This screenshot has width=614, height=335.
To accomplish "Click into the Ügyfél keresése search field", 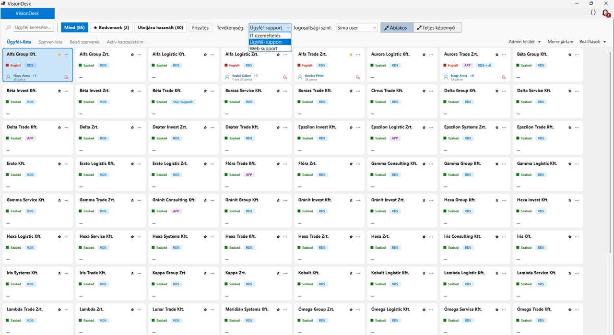I will coord(33,28).
